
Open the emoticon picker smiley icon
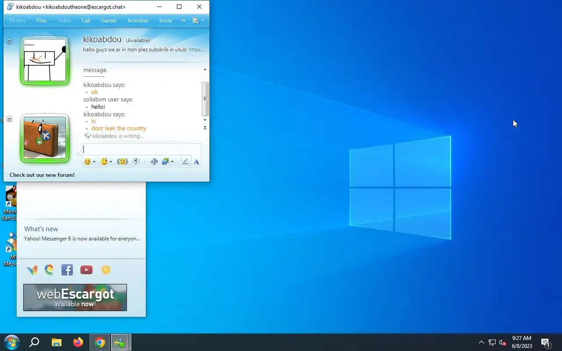87,161
